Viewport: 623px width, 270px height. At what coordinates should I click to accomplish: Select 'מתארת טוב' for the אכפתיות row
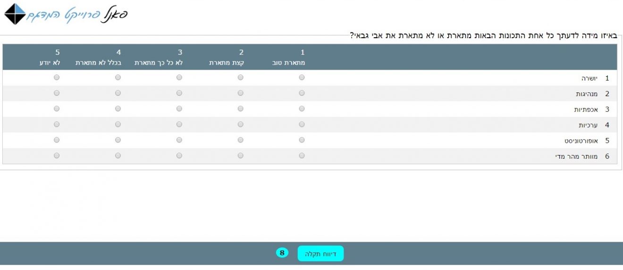coord(302,109)
